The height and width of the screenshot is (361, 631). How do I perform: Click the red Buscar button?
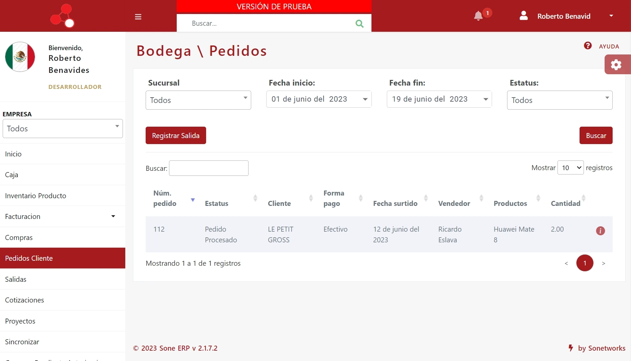click(x=596, y=135)
